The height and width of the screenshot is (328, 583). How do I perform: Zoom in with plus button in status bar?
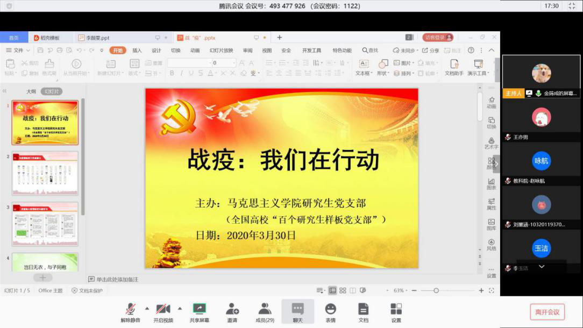(481, 290)
